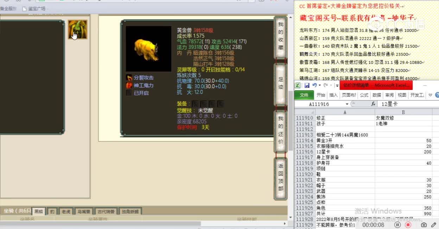
Task: Open Excel 文件 tab
Action: [x=304, y=95]
